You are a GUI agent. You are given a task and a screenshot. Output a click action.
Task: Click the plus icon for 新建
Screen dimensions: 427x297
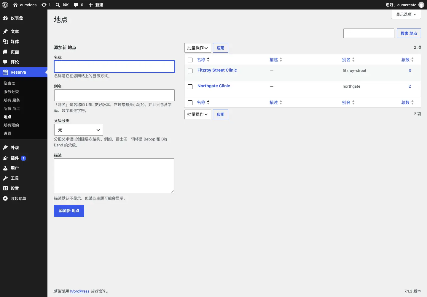91,5
